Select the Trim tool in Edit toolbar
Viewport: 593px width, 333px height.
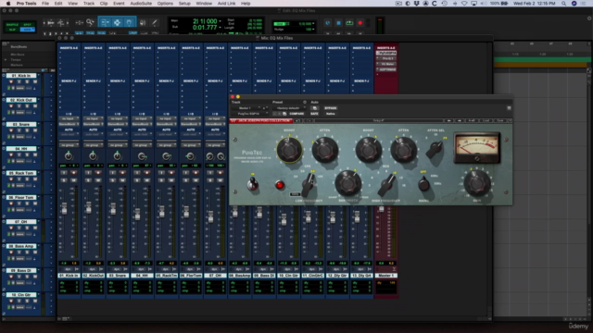105,22
